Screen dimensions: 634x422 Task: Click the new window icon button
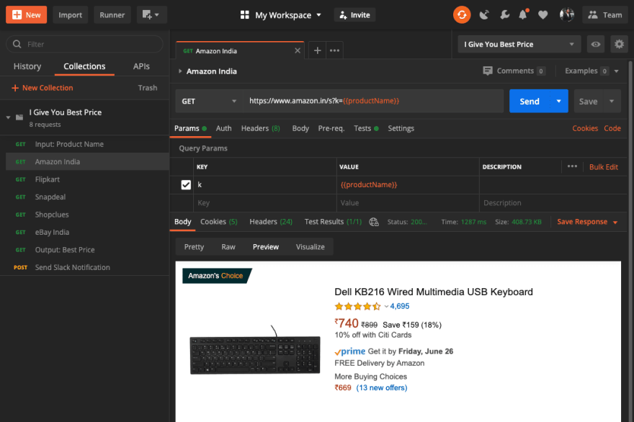[151, 15]
